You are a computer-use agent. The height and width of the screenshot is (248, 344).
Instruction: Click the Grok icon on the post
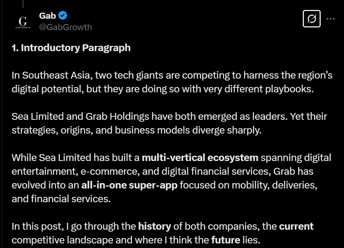point(312,18)
